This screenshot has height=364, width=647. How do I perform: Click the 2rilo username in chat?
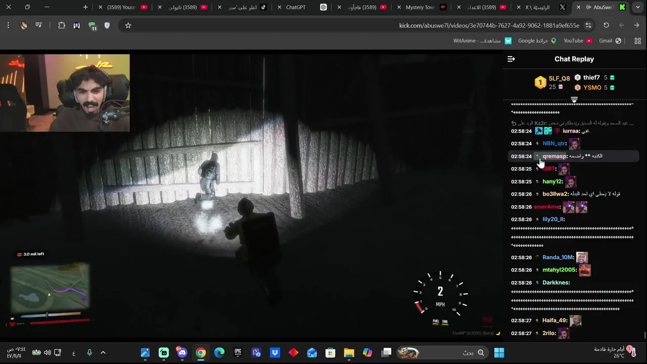pyautogui.click(x=549, y=333)
